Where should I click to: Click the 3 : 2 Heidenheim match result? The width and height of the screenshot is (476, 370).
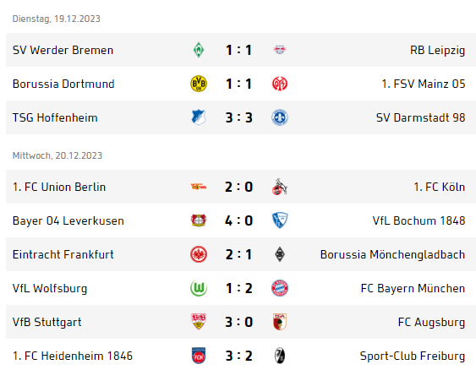pos(239,356)
